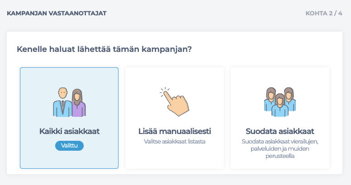Click the three-women group icon
The width and height of the screenshot is (351, 185).
pyautogui.click(x=280, y=102)
